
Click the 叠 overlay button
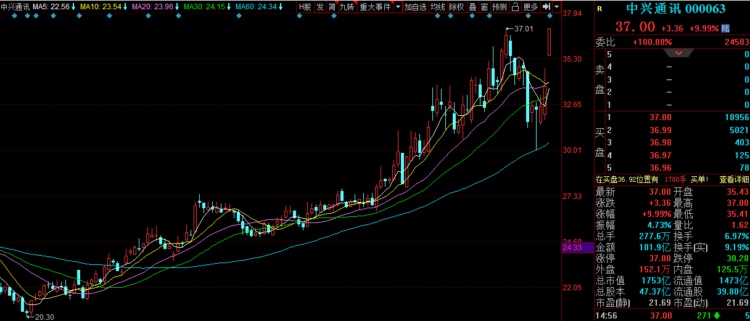(472, 7)
